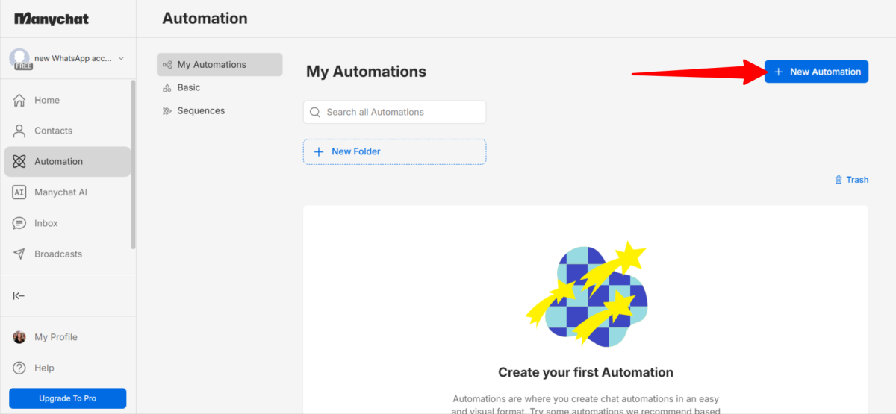The width and height of the screenshot is (896, 414).
Task: Select the My Automations tab
Action: point(220,65)
